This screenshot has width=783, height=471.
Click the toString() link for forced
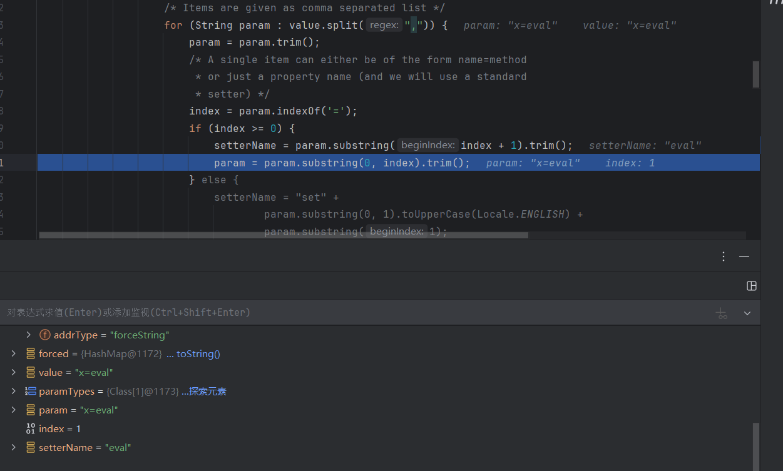[x=198, y=354]
